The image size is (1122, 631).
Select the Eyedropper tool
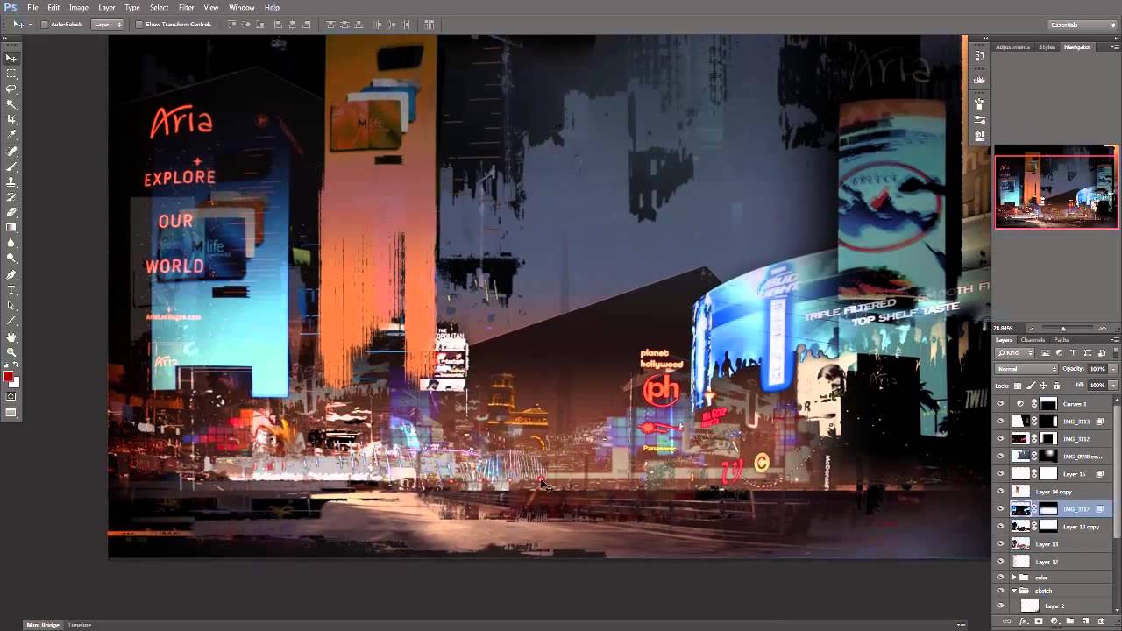coord(11,135)
